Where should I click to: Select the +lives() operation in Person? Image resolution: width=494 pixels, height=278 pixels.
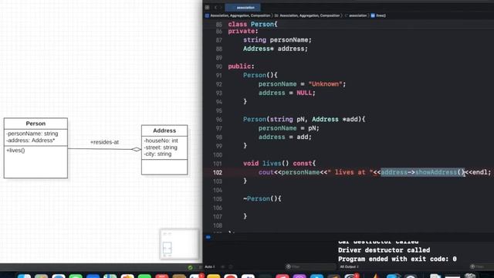[x=15, y=151]
